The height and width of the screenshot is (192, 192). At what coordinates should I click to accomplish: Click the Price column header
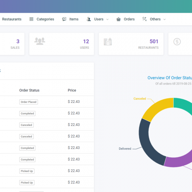tap(72, 90)
